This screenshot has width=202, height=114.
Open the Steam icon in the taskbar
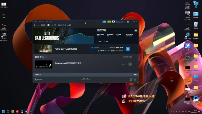[27, 111]
